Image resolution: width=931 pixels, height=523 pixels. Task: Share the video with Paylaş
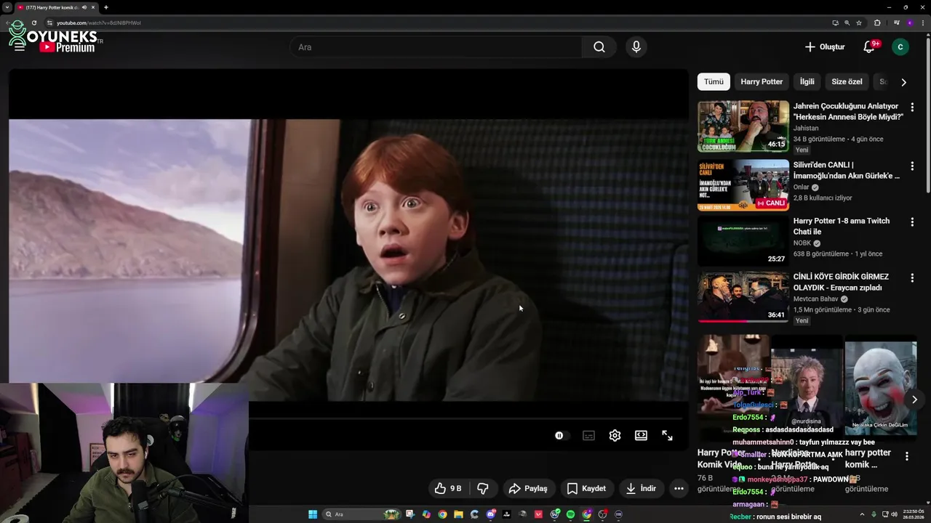pyautogui.click(x=528, y=488)
